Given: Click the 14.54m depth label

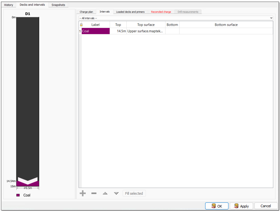Looking at the screenshot, I should click(x=11, y=181).
